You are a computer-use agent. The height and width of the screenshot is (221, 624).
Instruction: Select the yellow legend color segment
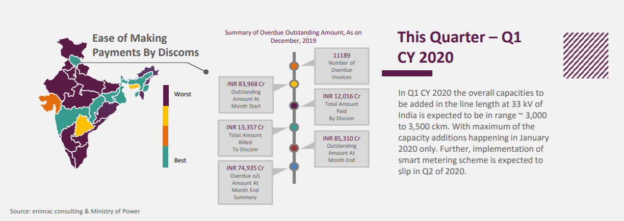pyautogui.click(x=166, y=116)
